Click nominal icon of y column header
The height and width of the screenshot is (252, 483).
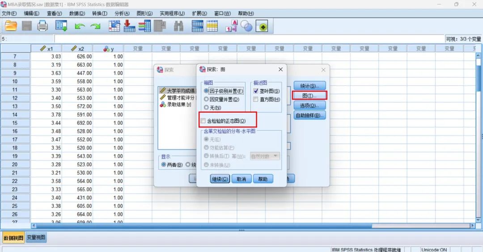(x=106, y=49)
